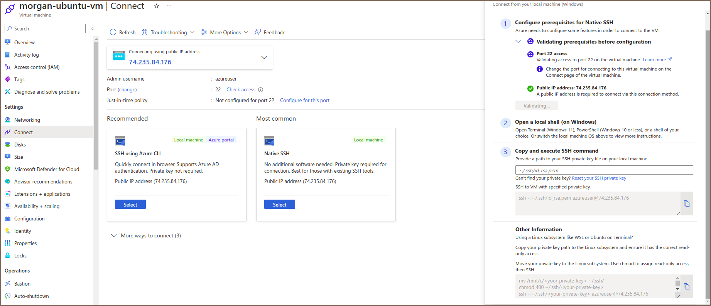Viewport: 711px width, 306px height.
Task: Collapse the left sidebar with double-chevron
Action: point(93,29)
